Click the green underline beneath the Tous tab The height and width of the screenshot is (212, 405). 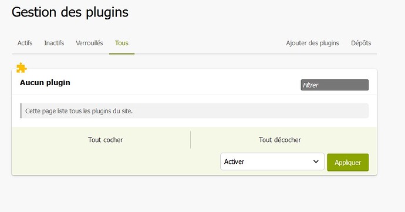pos(122,54)
